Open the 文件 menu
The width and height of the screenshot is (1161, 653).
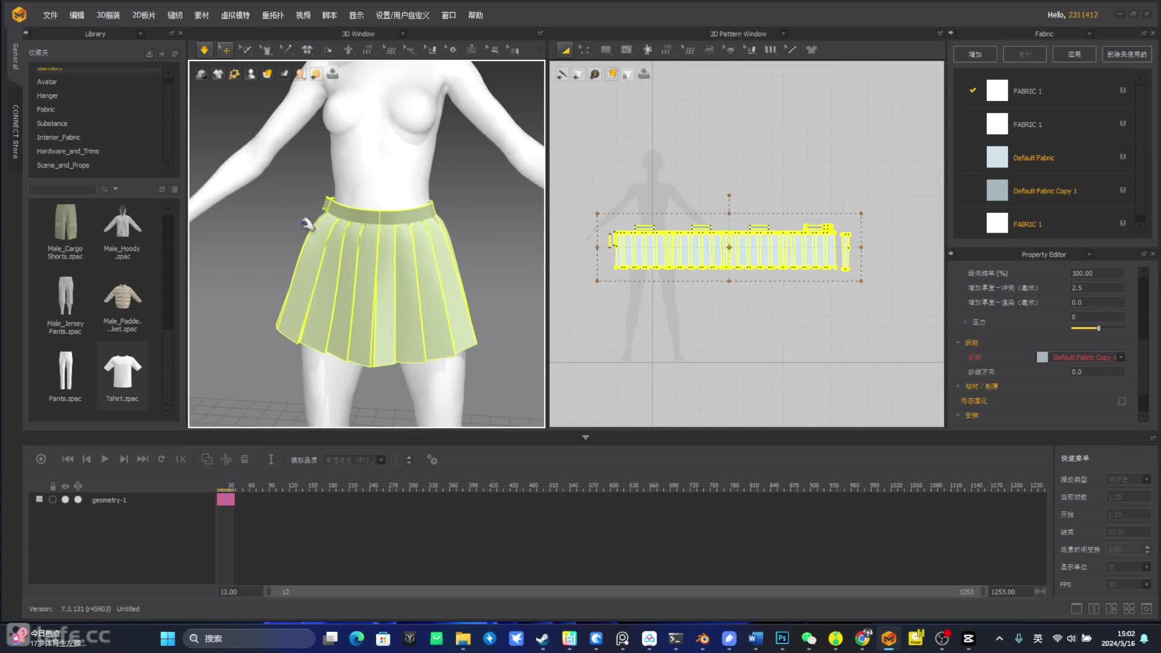tap(50, 15)
